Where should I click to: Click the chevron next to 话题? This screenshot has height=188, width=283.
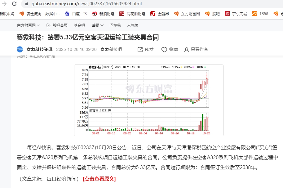point(102,25)
